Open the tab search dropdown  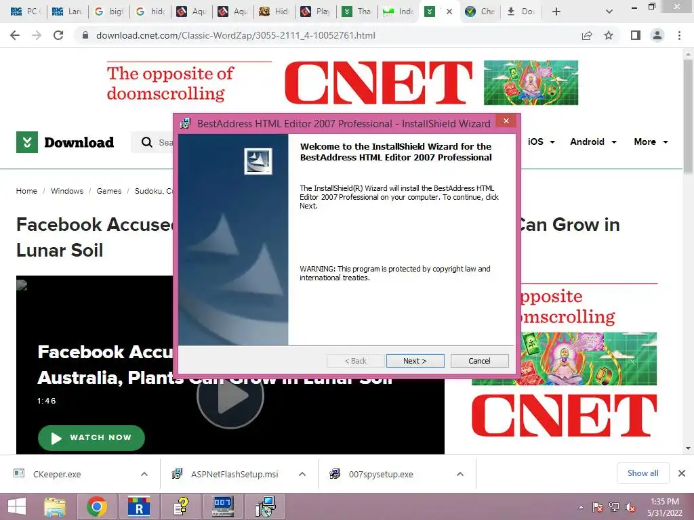[x=609, y=12]
